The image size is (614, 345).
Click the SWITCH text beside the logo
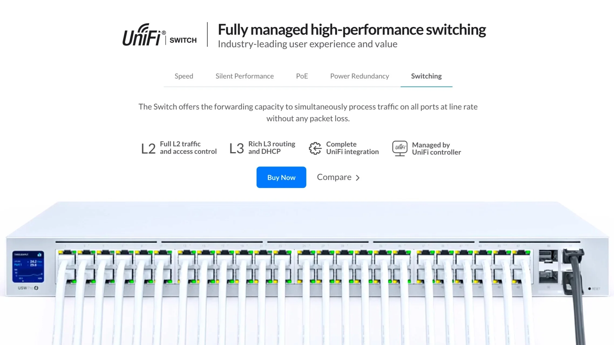pyautogui.click(x=183, y=40)
